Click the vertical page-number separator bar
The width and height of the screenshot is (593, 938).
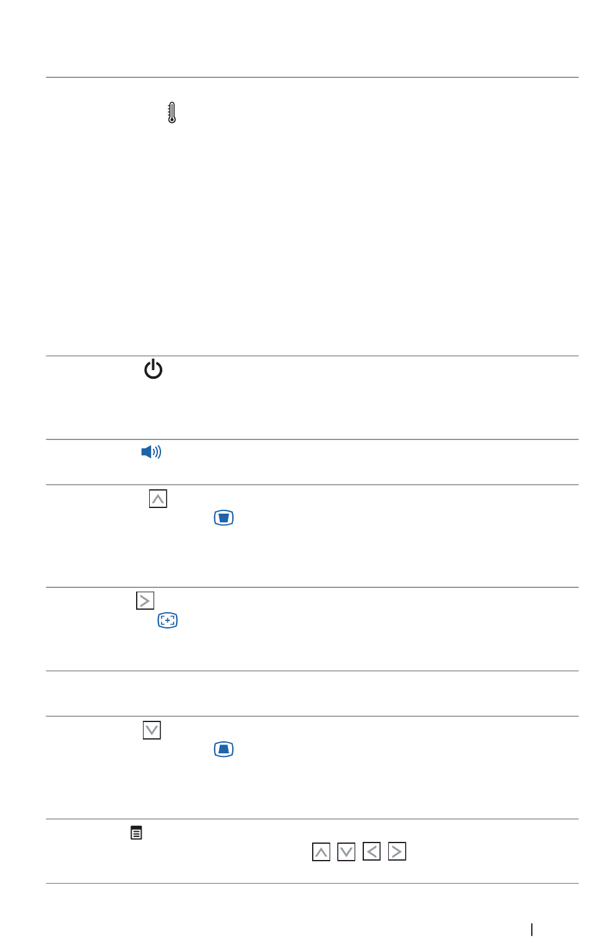click(x=532, y=930)
